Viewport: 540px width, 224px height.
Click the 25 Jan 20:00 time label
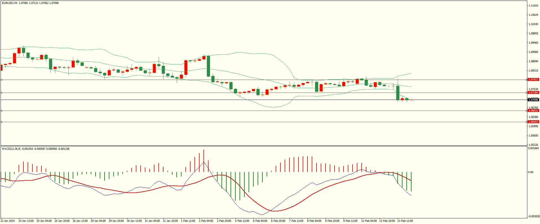(x=62, y=221)
